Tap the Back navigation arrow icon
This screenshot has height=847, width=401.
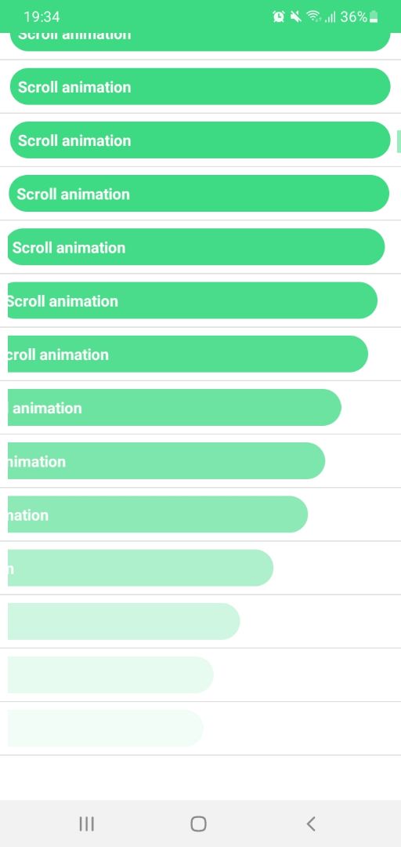tap(310, 823)
